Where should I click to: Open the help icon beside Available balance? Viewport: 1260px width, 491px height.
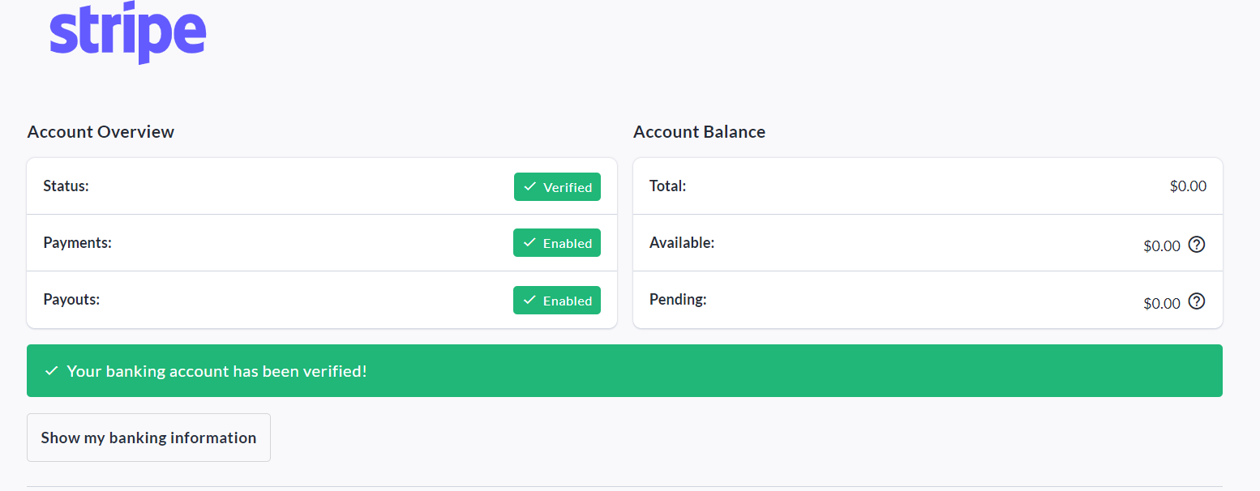[1196, 244]
